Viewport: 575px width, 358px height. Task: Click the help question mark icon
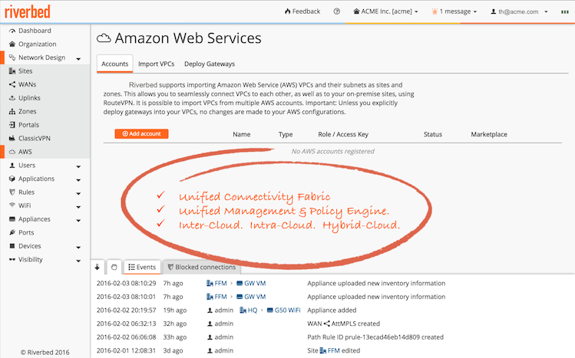pyautogui.click(x=337, y=11)
